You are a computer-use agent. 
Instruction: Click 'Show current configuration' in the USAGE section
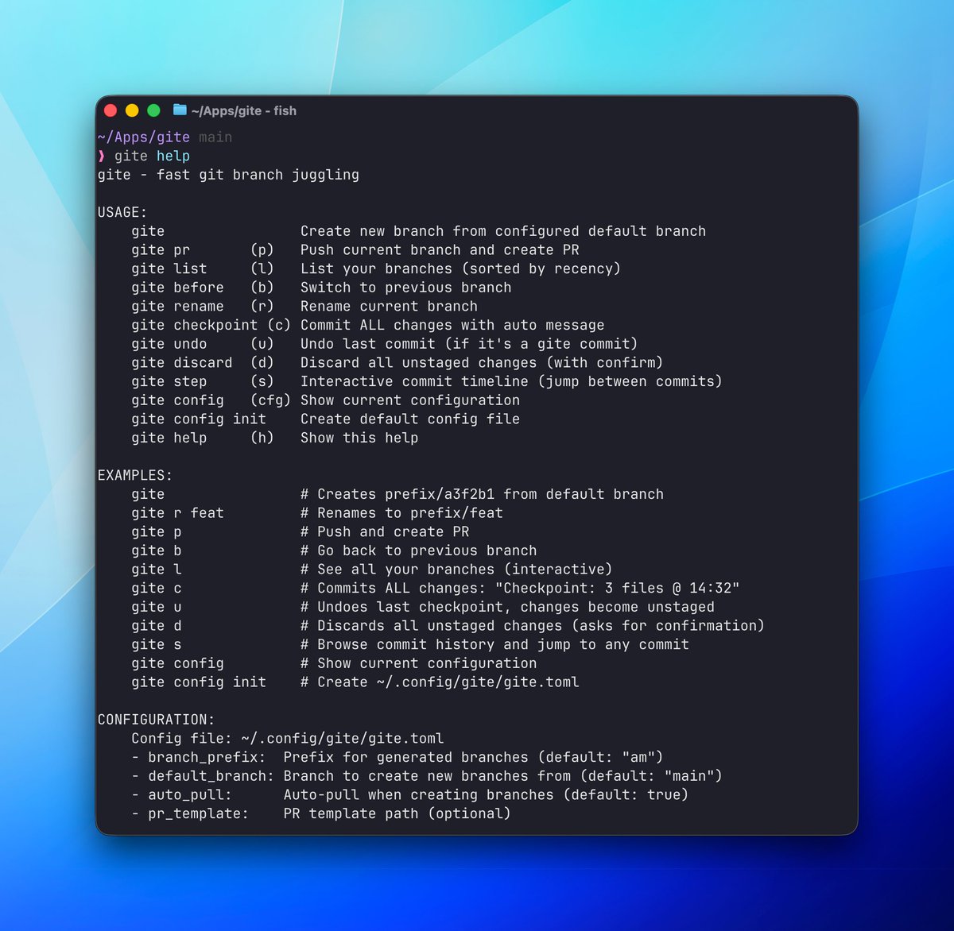pos(410,400)
